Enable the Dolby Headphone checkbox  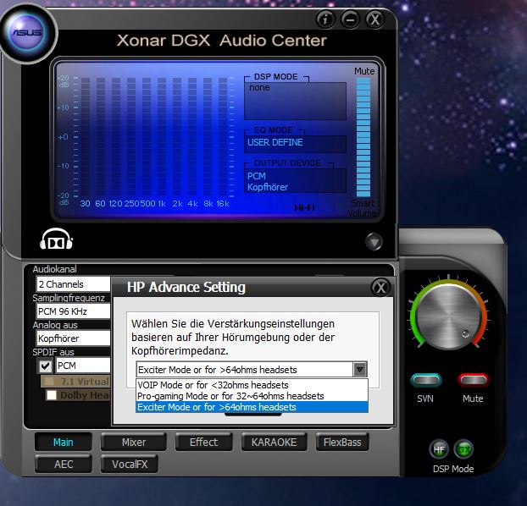point(52,395)
